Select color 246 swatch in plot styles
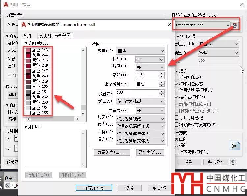 coord(28,66)
